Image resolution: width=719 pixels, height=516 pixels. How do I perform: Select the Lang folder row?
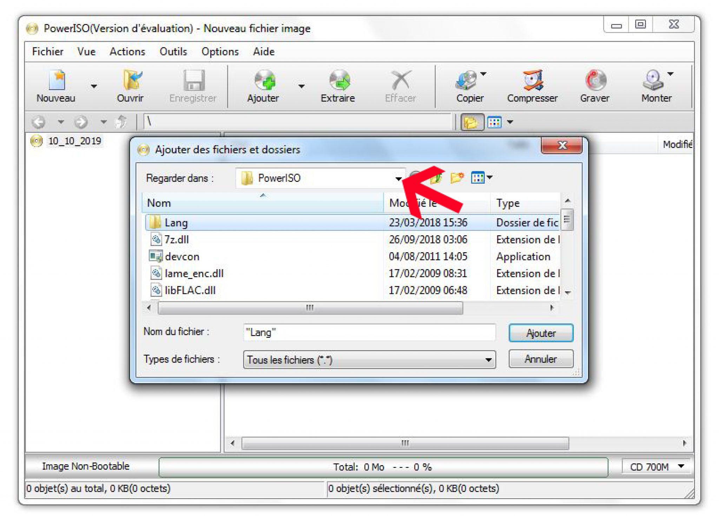[352, 223]
